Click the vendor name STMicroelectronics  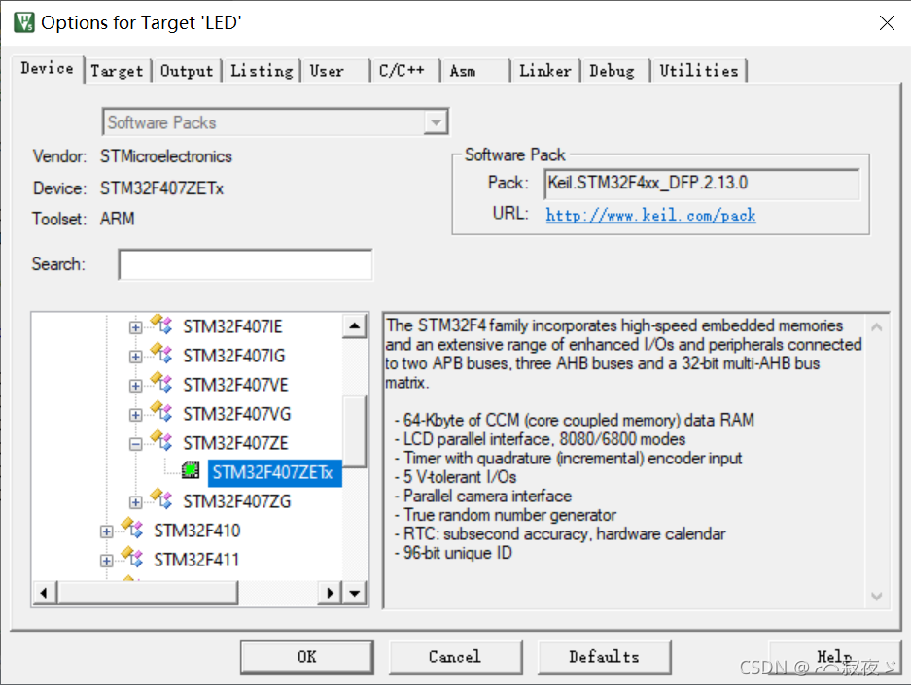pos(165,156)
